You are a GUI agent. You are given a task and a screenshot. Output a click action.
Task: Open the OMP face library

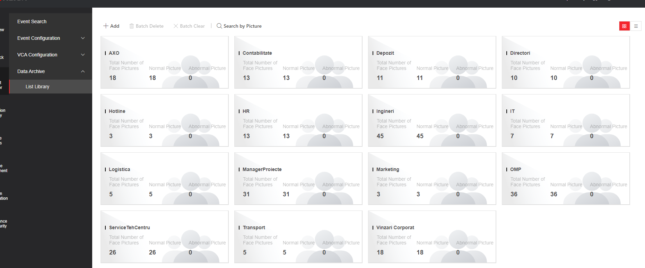point(566,179)
